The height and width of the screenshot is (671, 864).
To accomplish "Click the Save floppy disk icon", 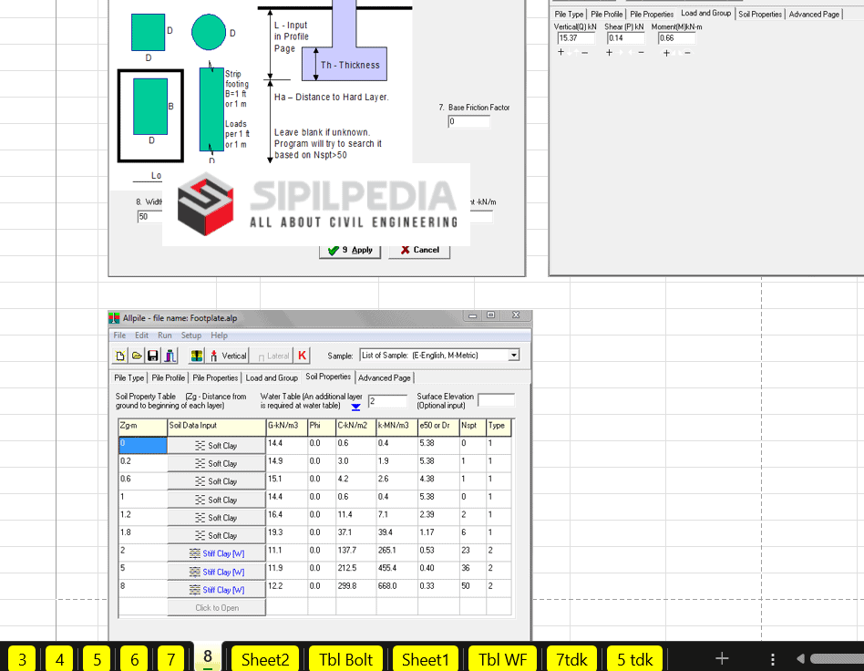I will click(152, 356).
